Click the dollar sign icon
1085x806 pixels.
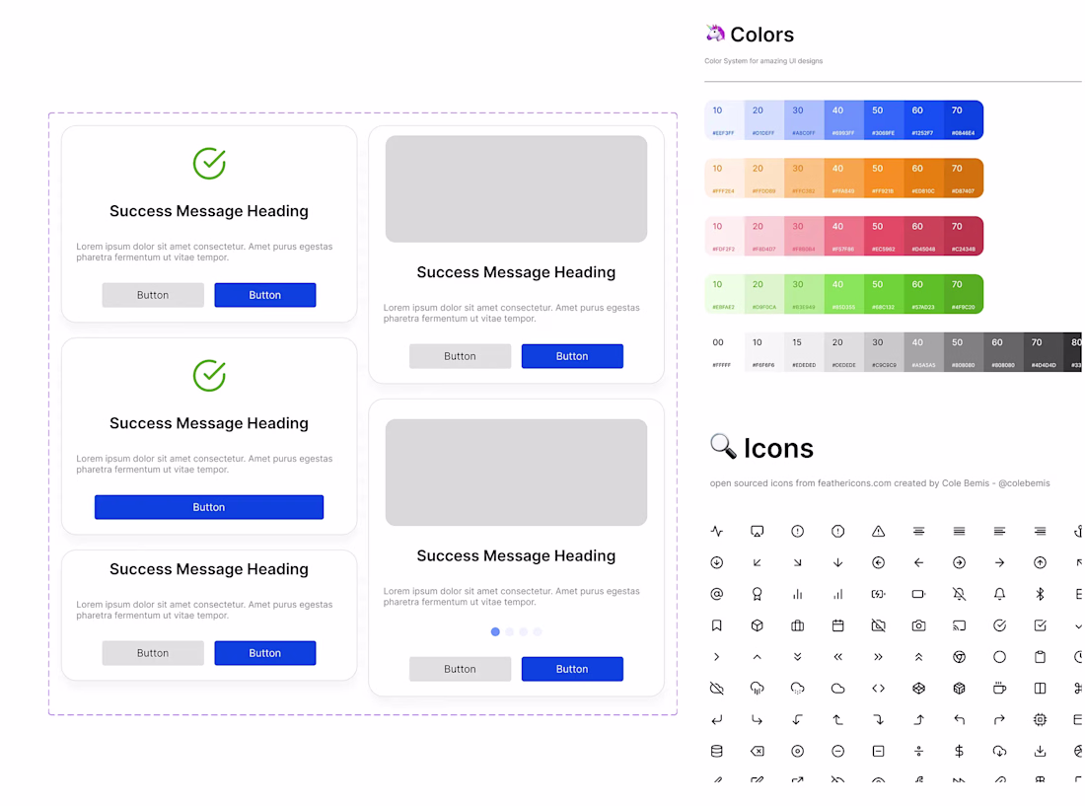pos(959,751)
